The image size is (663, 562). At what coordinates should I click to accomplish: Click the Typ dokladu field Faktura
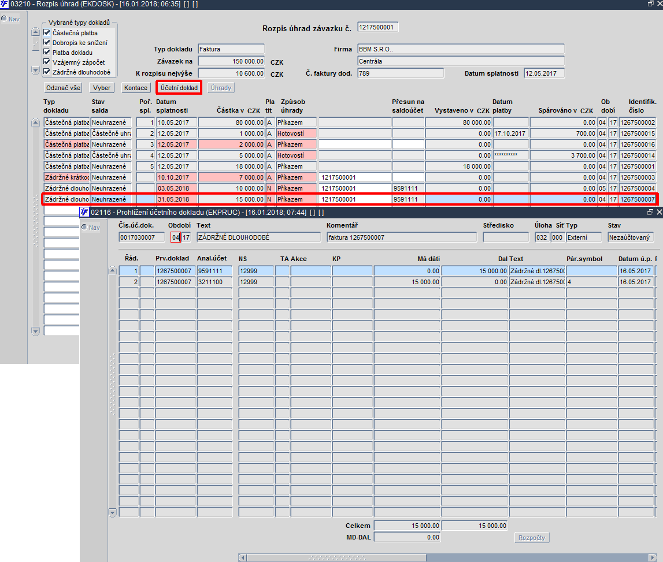click(x=231, y=49)
